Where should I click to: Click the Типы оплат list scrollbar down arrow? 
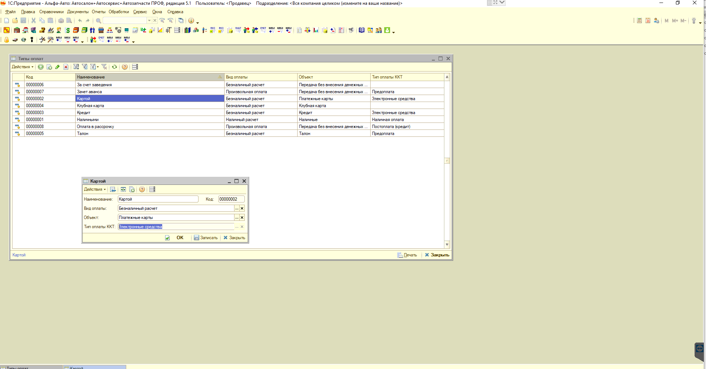click(447, 245)
